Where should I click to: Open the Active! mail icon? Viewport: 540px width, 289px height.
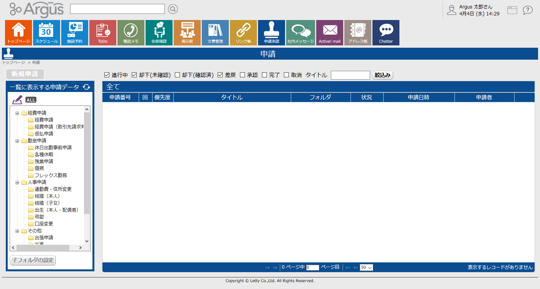point(330,33)
